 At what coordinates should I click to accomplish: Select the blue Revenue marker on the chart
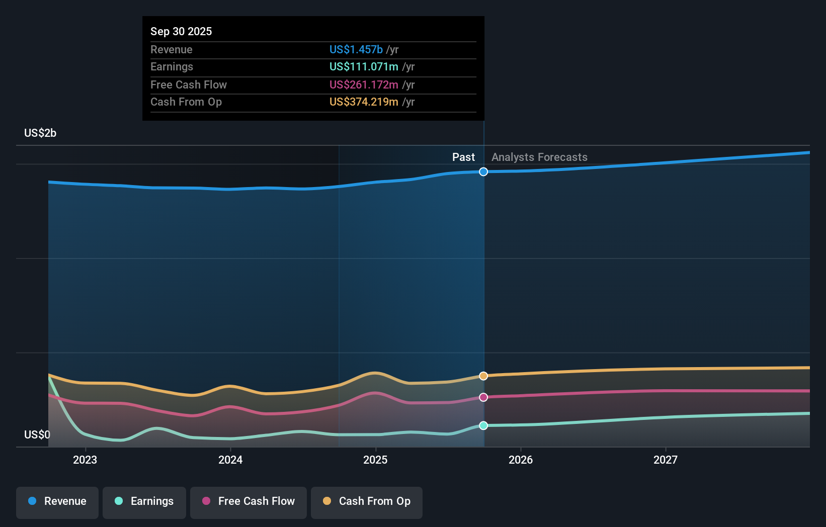pos(483,171)
